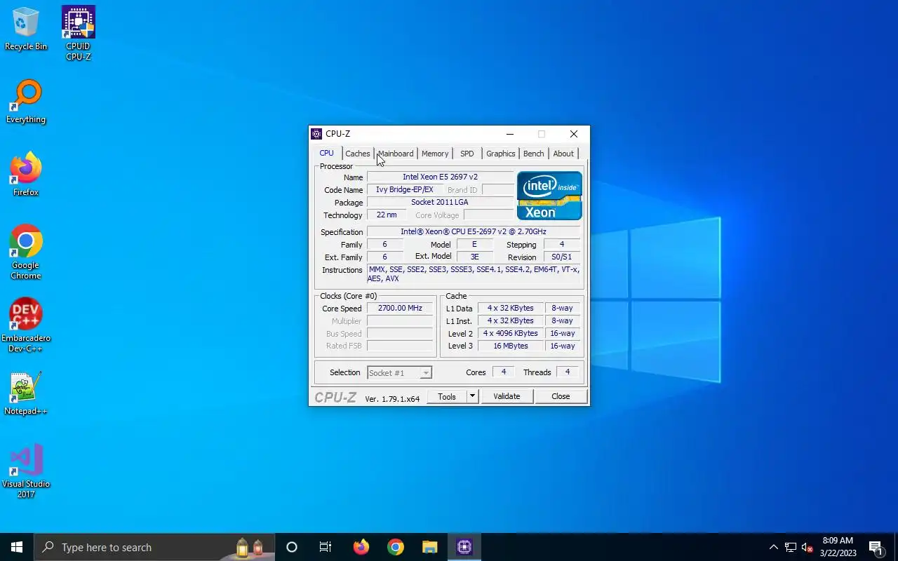The image size is (898, 561).
Task: Switch to the Graphics tab
Action: (x=501, y=154)
